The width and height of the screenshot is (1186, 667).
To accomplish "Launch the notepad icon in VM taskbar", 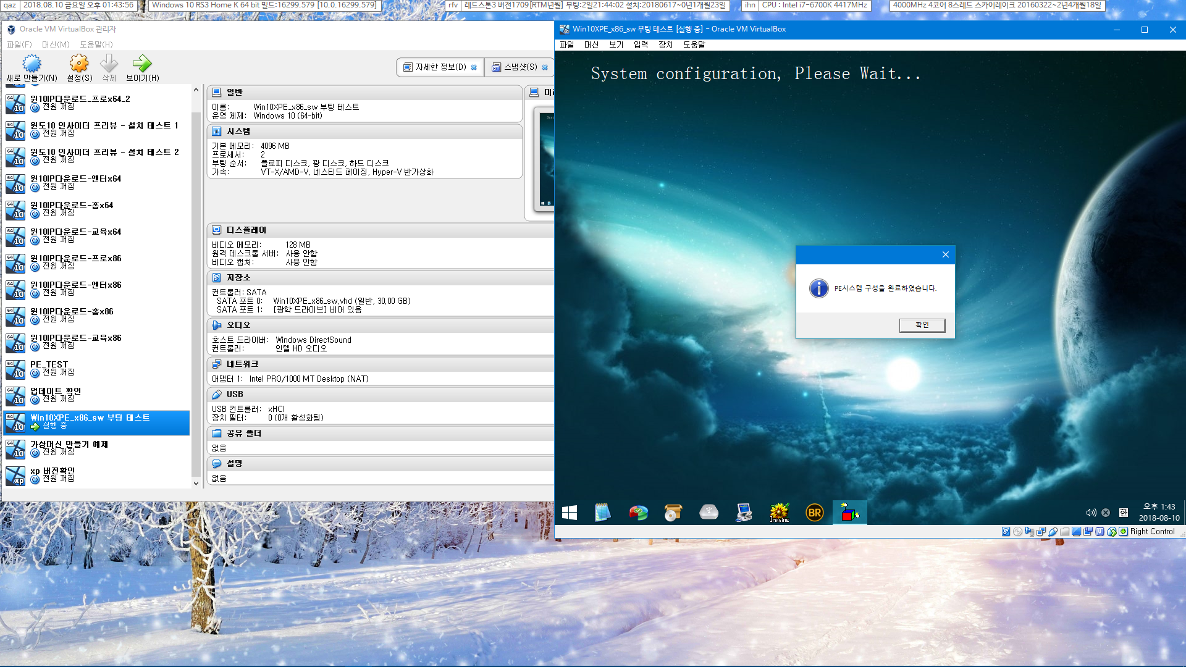I will 602,513.
